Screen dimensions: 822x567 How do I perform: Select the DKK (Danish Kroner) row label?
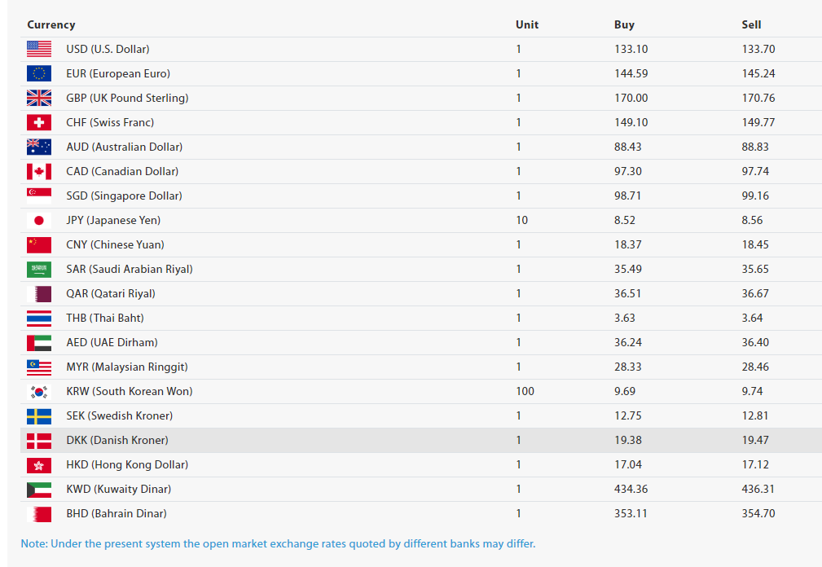coord(117,440)
